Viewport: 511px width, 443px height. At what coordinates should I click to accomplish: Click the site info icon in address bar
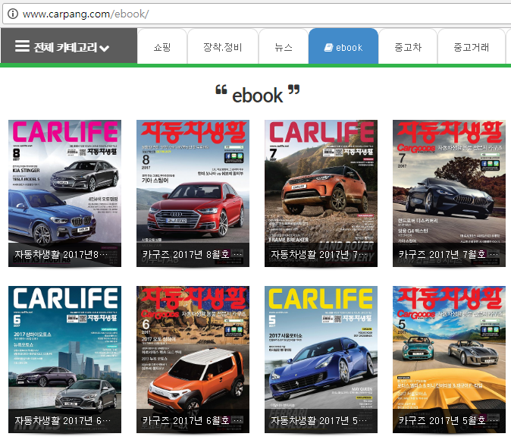(13, 14)
